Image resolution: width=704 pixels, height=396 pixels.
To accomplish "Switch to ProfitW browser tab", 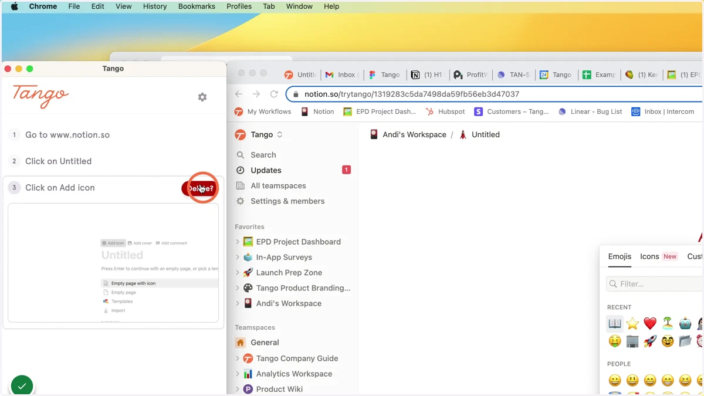I will tap(471, 75).
